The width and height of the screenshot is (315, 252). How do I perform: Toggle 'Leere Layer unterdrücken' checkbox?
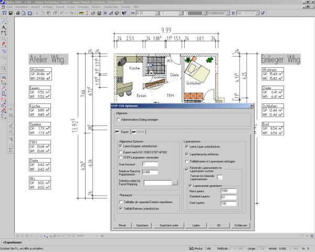click(186, 146)
